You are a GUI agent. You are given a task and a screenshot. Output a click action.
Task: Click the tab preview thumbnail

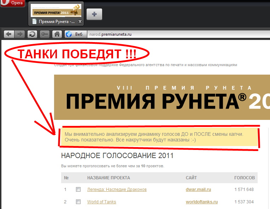[x=56, y=11]
